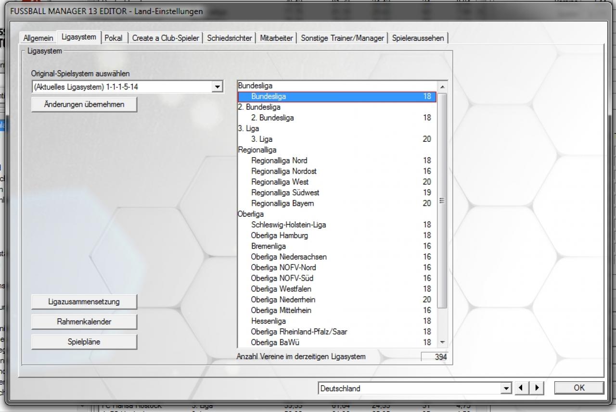Choose Oberliga Hamburg
The height and width of the screenshot is (412, 616).
pos(337,236)
